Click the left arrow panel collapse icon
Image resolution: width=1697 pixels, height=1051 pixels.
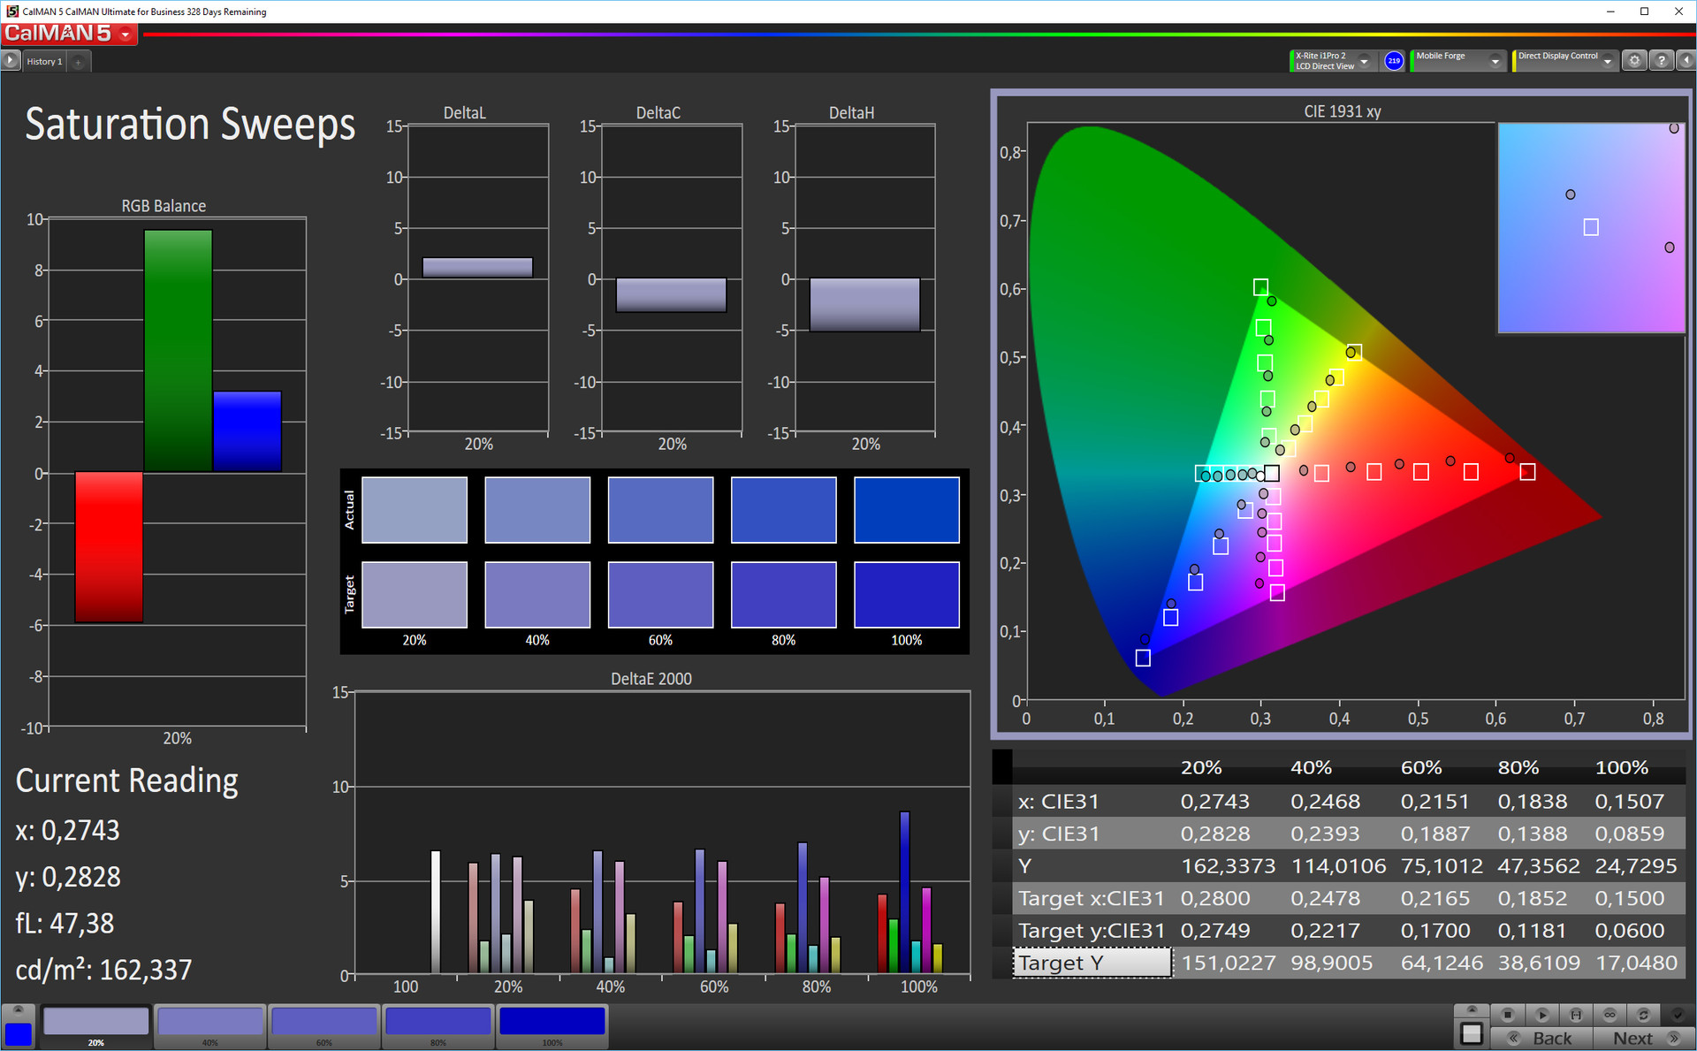pos(1686,61)
